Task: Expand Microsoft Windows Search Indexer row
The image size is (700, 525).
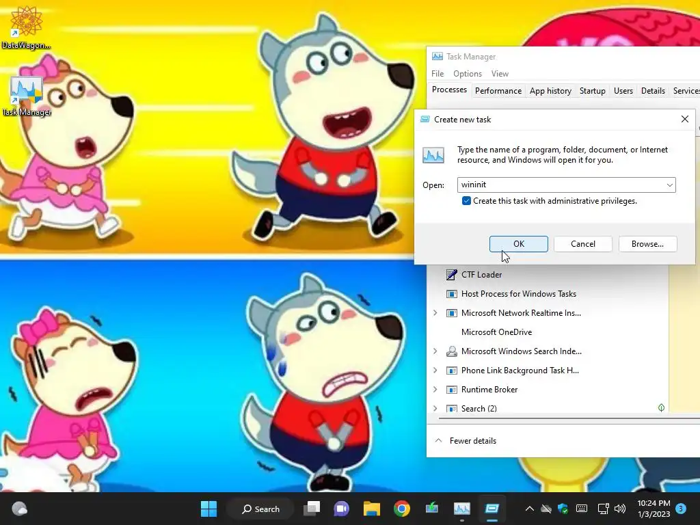Action: pyautogui.click(x=435, y=351)
